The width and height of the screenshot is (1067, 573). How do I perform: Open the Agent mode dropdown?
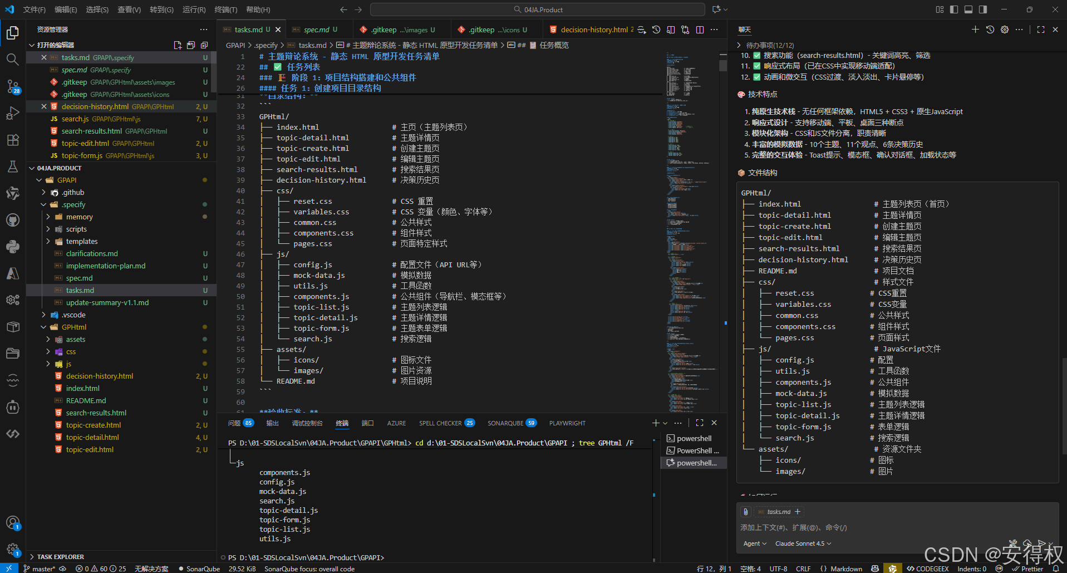coord(755,543)
